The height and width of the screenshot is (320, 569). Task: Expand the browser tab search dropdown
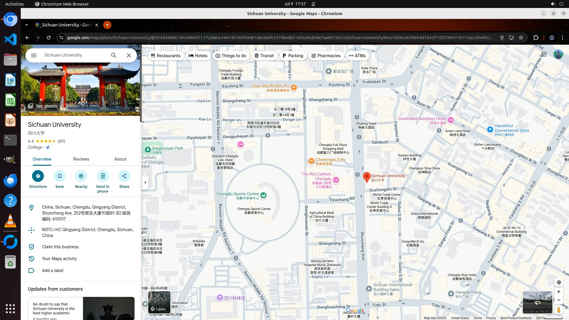27,25
